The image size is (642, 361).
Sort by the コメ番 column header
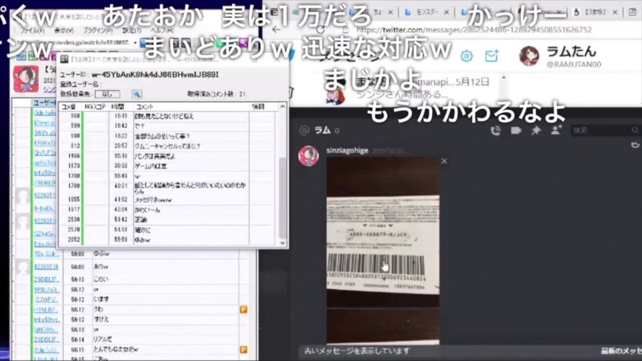[70, 106]
